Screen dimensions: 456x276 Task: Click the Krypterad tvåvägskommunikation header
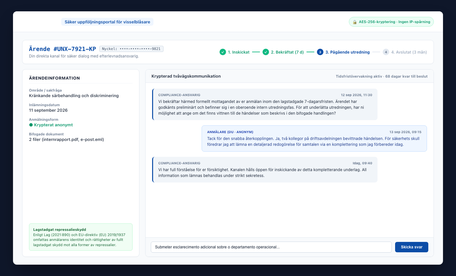[x=186, y=76]
